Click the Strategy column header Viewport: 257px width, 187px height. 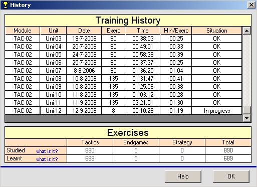[x=182, y=142]
